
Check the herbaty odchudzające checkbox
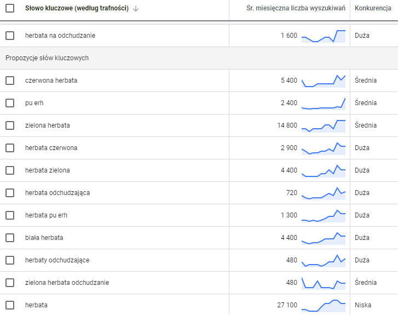10,260
